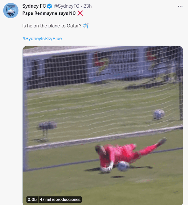Open the @SydneyFC handle link
This screenshot has height=205, width=188.
[66, 6]
